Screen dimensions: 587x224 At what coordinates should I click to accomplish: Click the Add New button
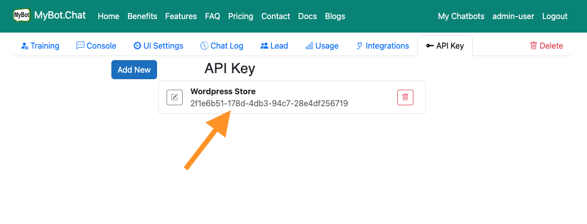(134, 70)
